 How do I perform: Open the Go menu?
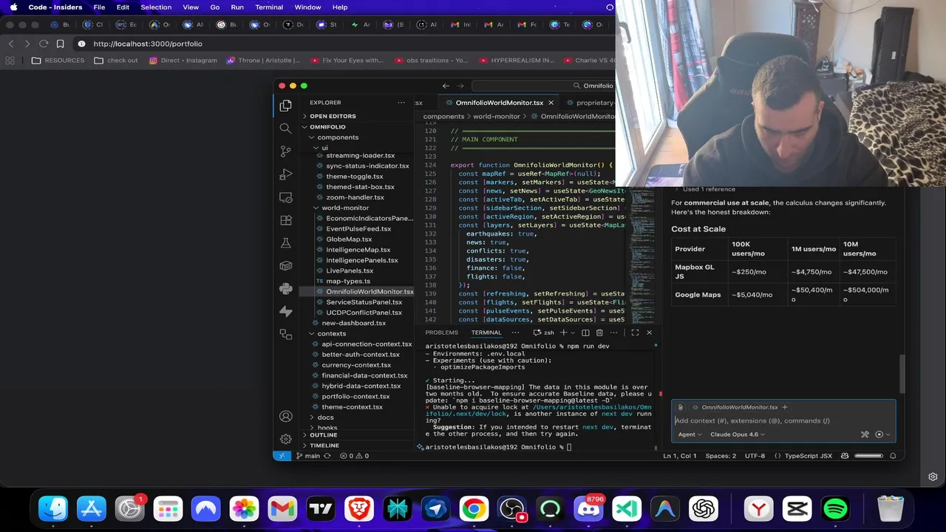(215, 7)
